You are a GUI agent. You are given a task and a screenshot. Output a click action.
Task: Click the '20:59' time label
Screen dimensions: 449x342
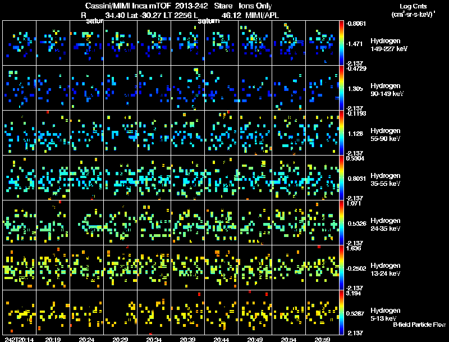(322, 339)
